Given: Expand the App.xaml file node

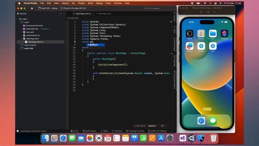Looking at the screenshot, I should tap(22, 32).
